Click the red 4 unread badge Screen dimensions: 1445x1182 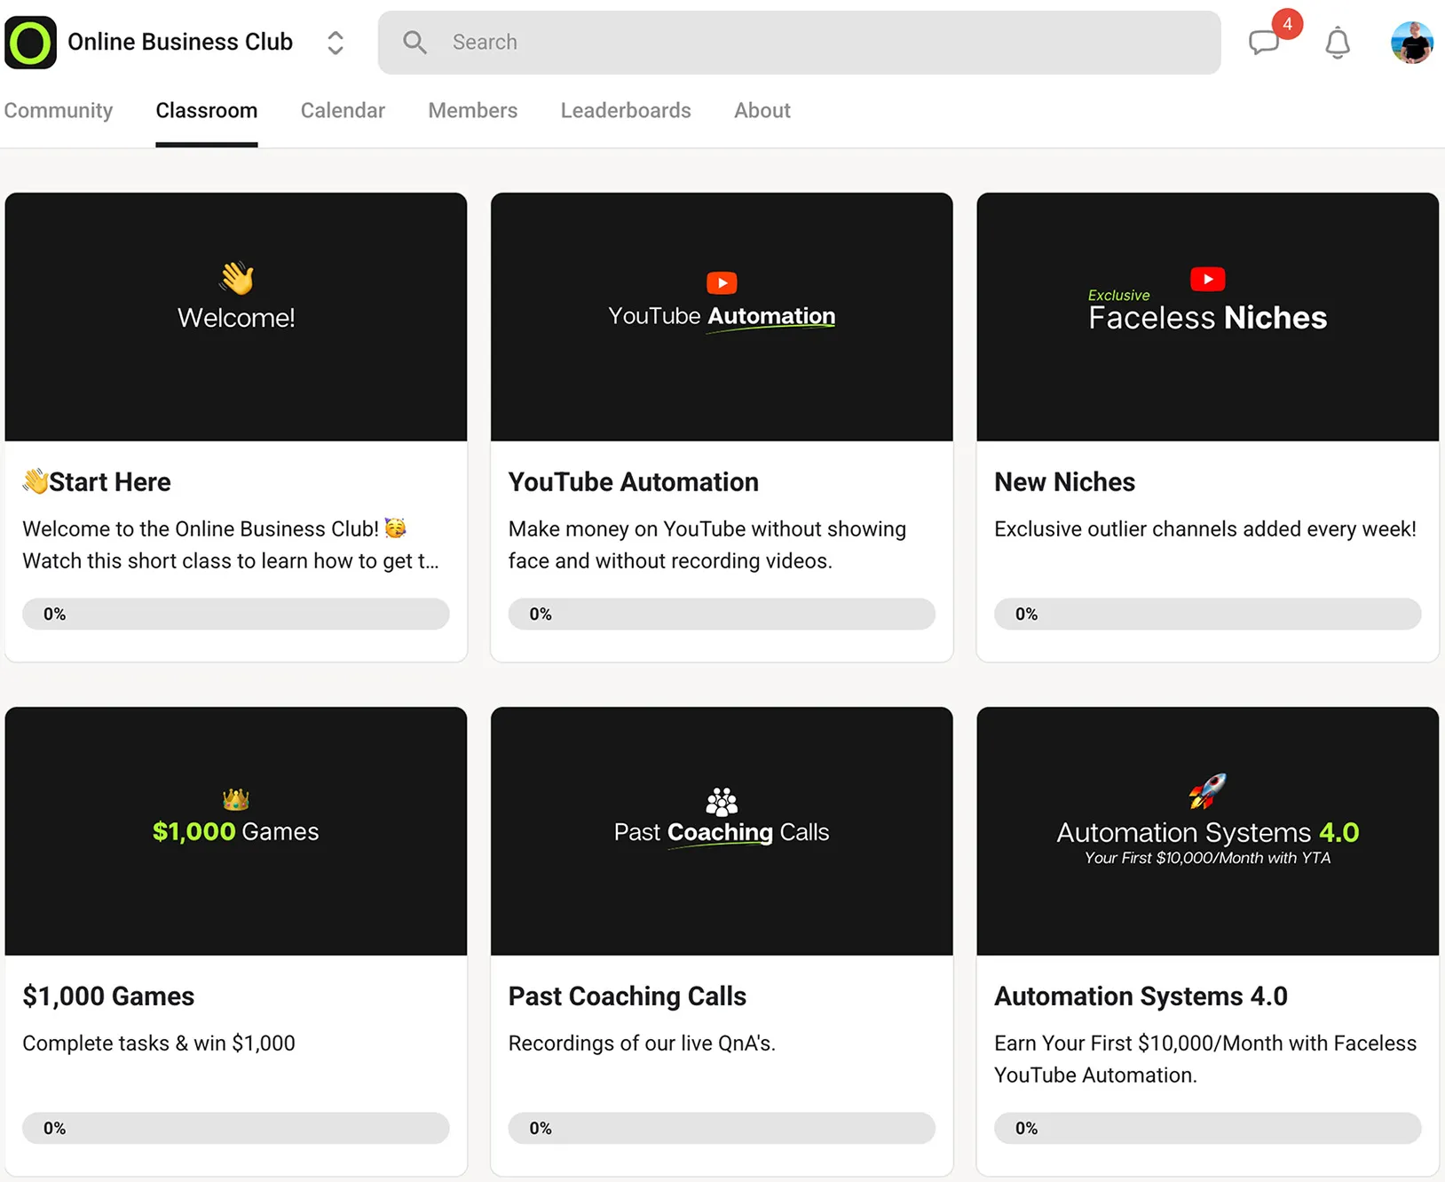1287,24
